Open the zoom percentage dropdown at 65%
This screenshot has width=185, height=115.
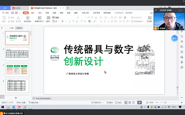[x=152, y=102]
